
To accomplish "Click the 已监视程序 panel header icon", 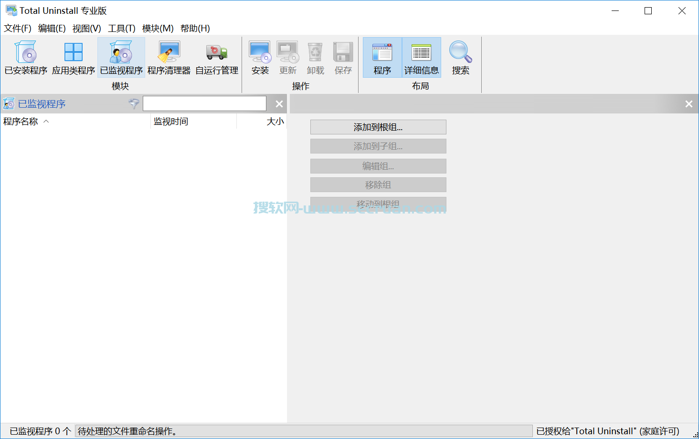I will tap(9, 103).
